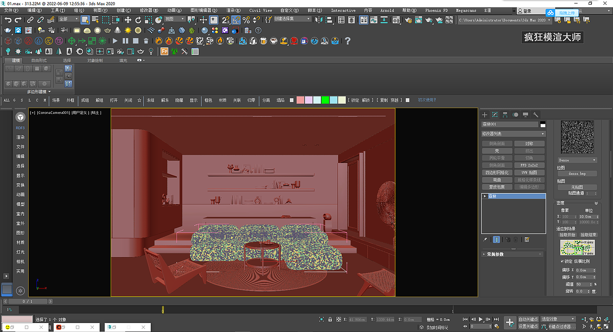Click the Pin Stack pushpin icon

(x=485, y=239)
